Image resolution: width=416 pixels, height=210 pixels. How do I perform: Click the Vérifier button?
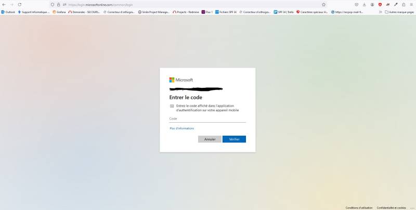pyautogui.click(x=234, y=139)
